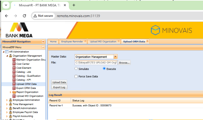The width and height of the screenshot is (203, 120).
Task: Click the file path input field
Action: [x=96, y=62]
